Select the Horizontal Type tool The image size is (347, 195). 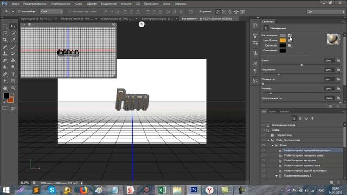(13, 74)
